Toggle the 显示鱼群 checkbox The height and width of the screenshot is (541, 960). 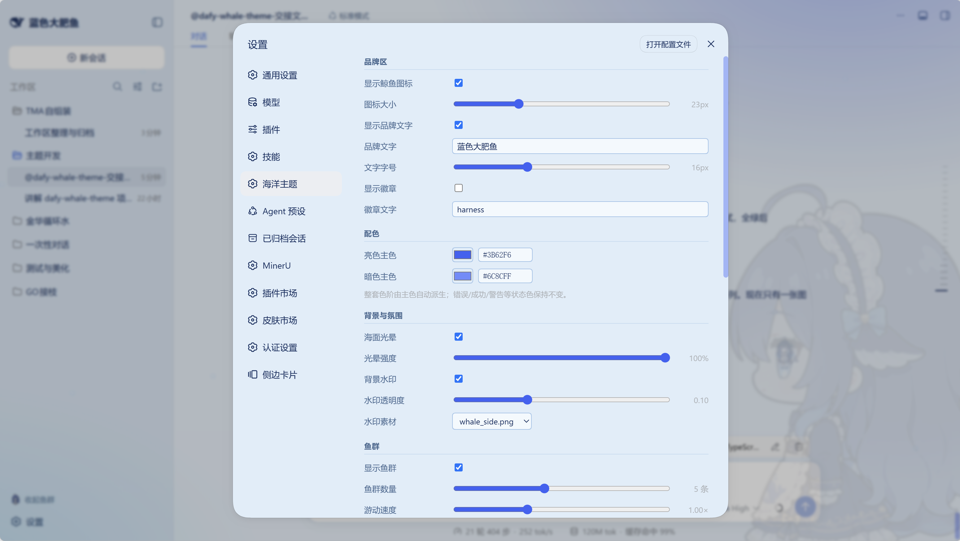tap(458, 468)
